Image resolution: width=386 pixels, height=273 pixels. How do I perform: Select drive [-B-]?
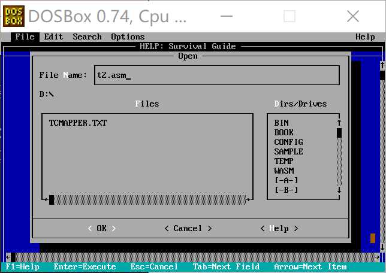(x=286, y=190)
